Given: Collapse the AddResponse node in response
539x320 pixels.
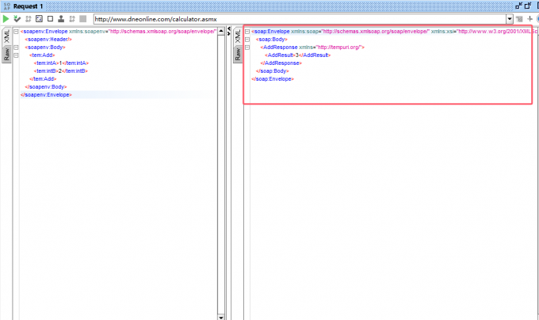Looking at the screenshot, I should point(247,48).
